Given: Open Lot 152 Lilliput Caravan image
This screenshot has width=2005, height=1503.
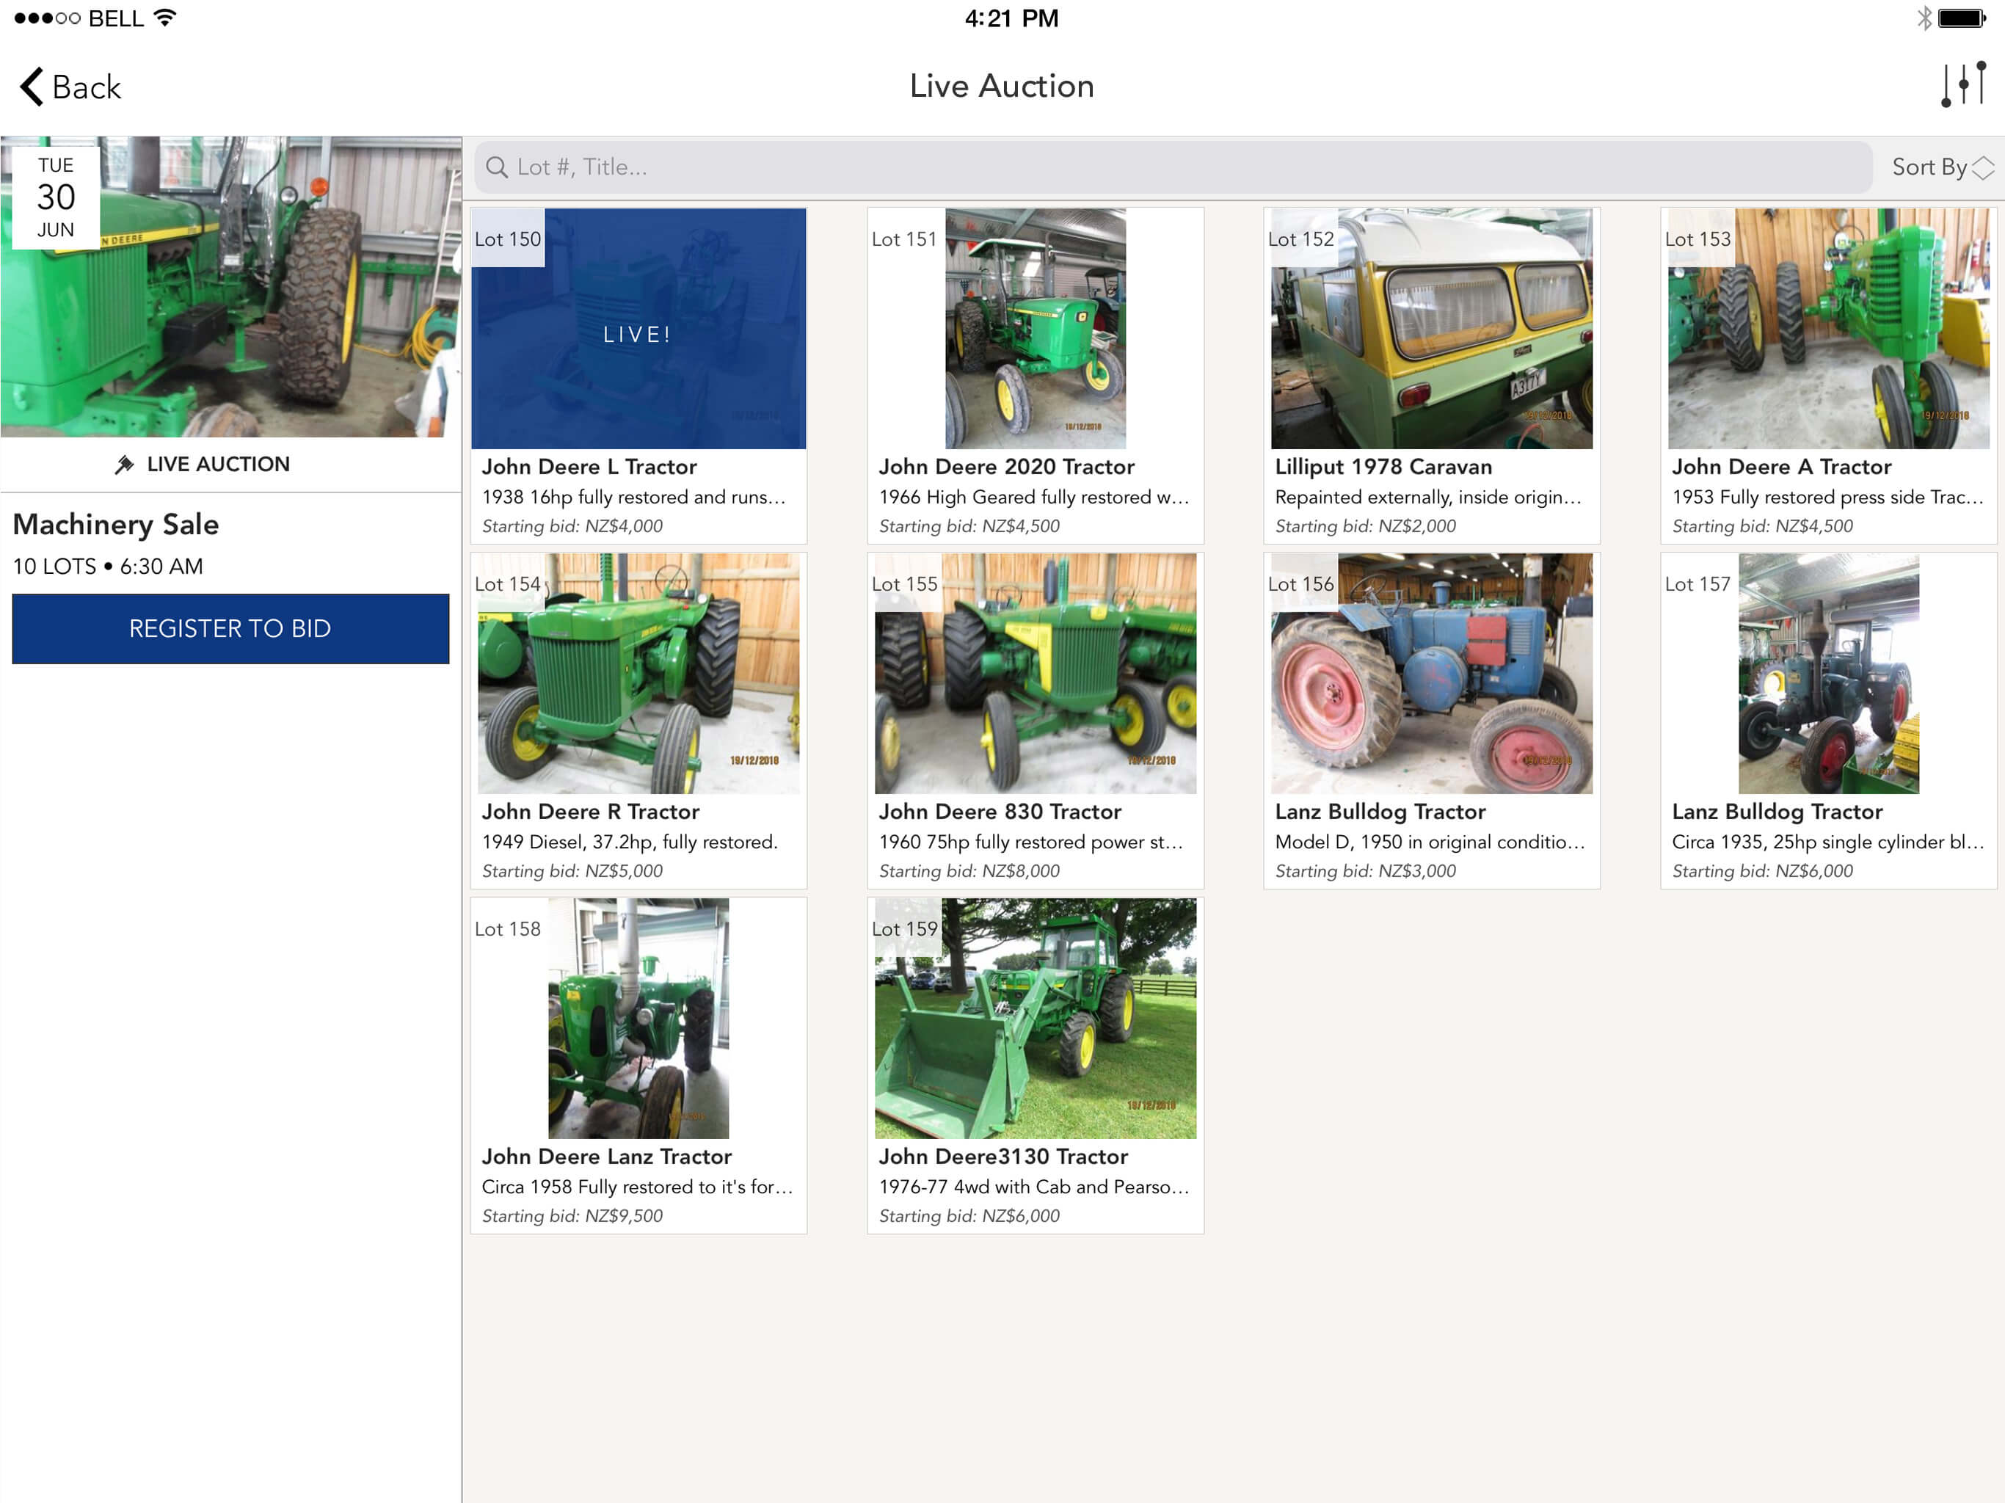Looking at the screenshot, I should tap(1431, 329).
